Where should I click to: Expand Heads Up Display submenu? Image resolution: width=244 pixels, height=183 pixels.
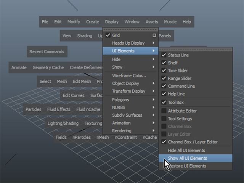click(x=130, y=43)
